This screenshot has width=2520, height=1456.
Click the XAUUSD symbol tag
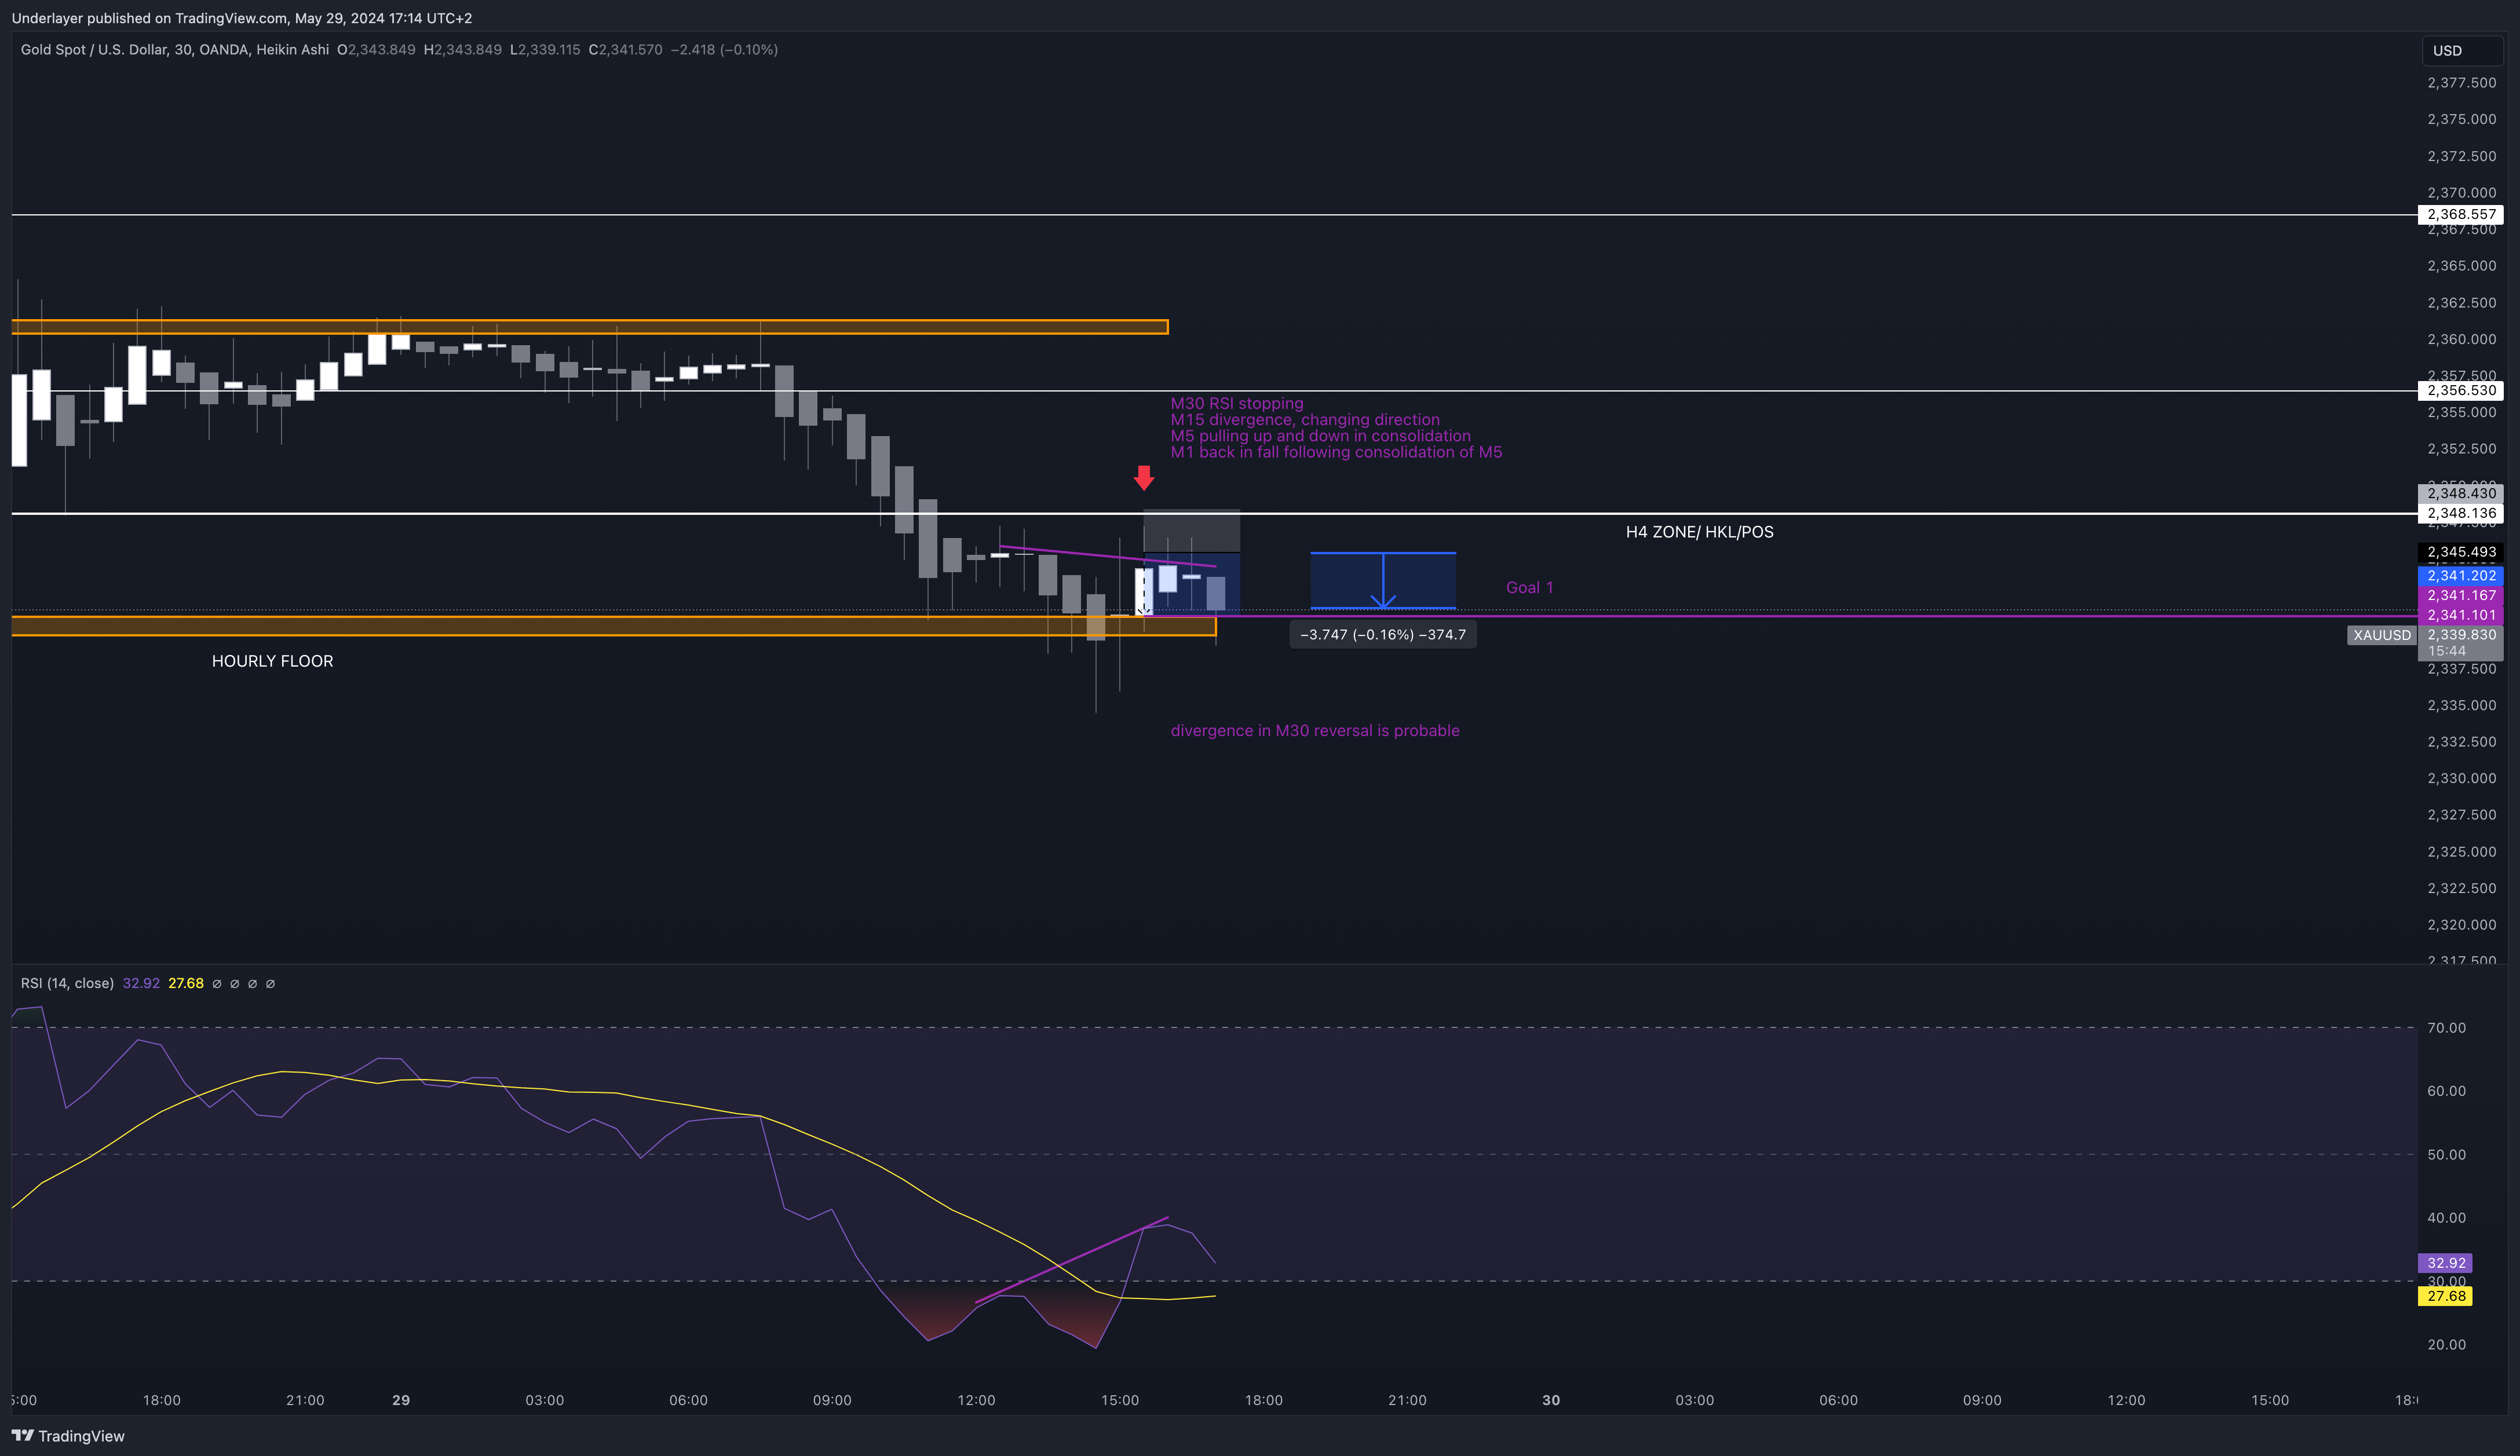(2381, 635)
